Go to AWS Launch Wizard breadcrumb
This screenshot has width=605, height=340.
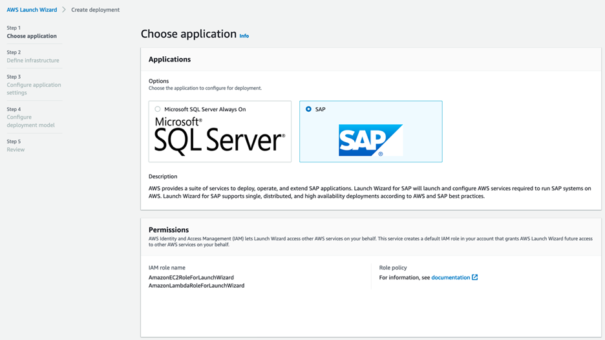[32, 10]
